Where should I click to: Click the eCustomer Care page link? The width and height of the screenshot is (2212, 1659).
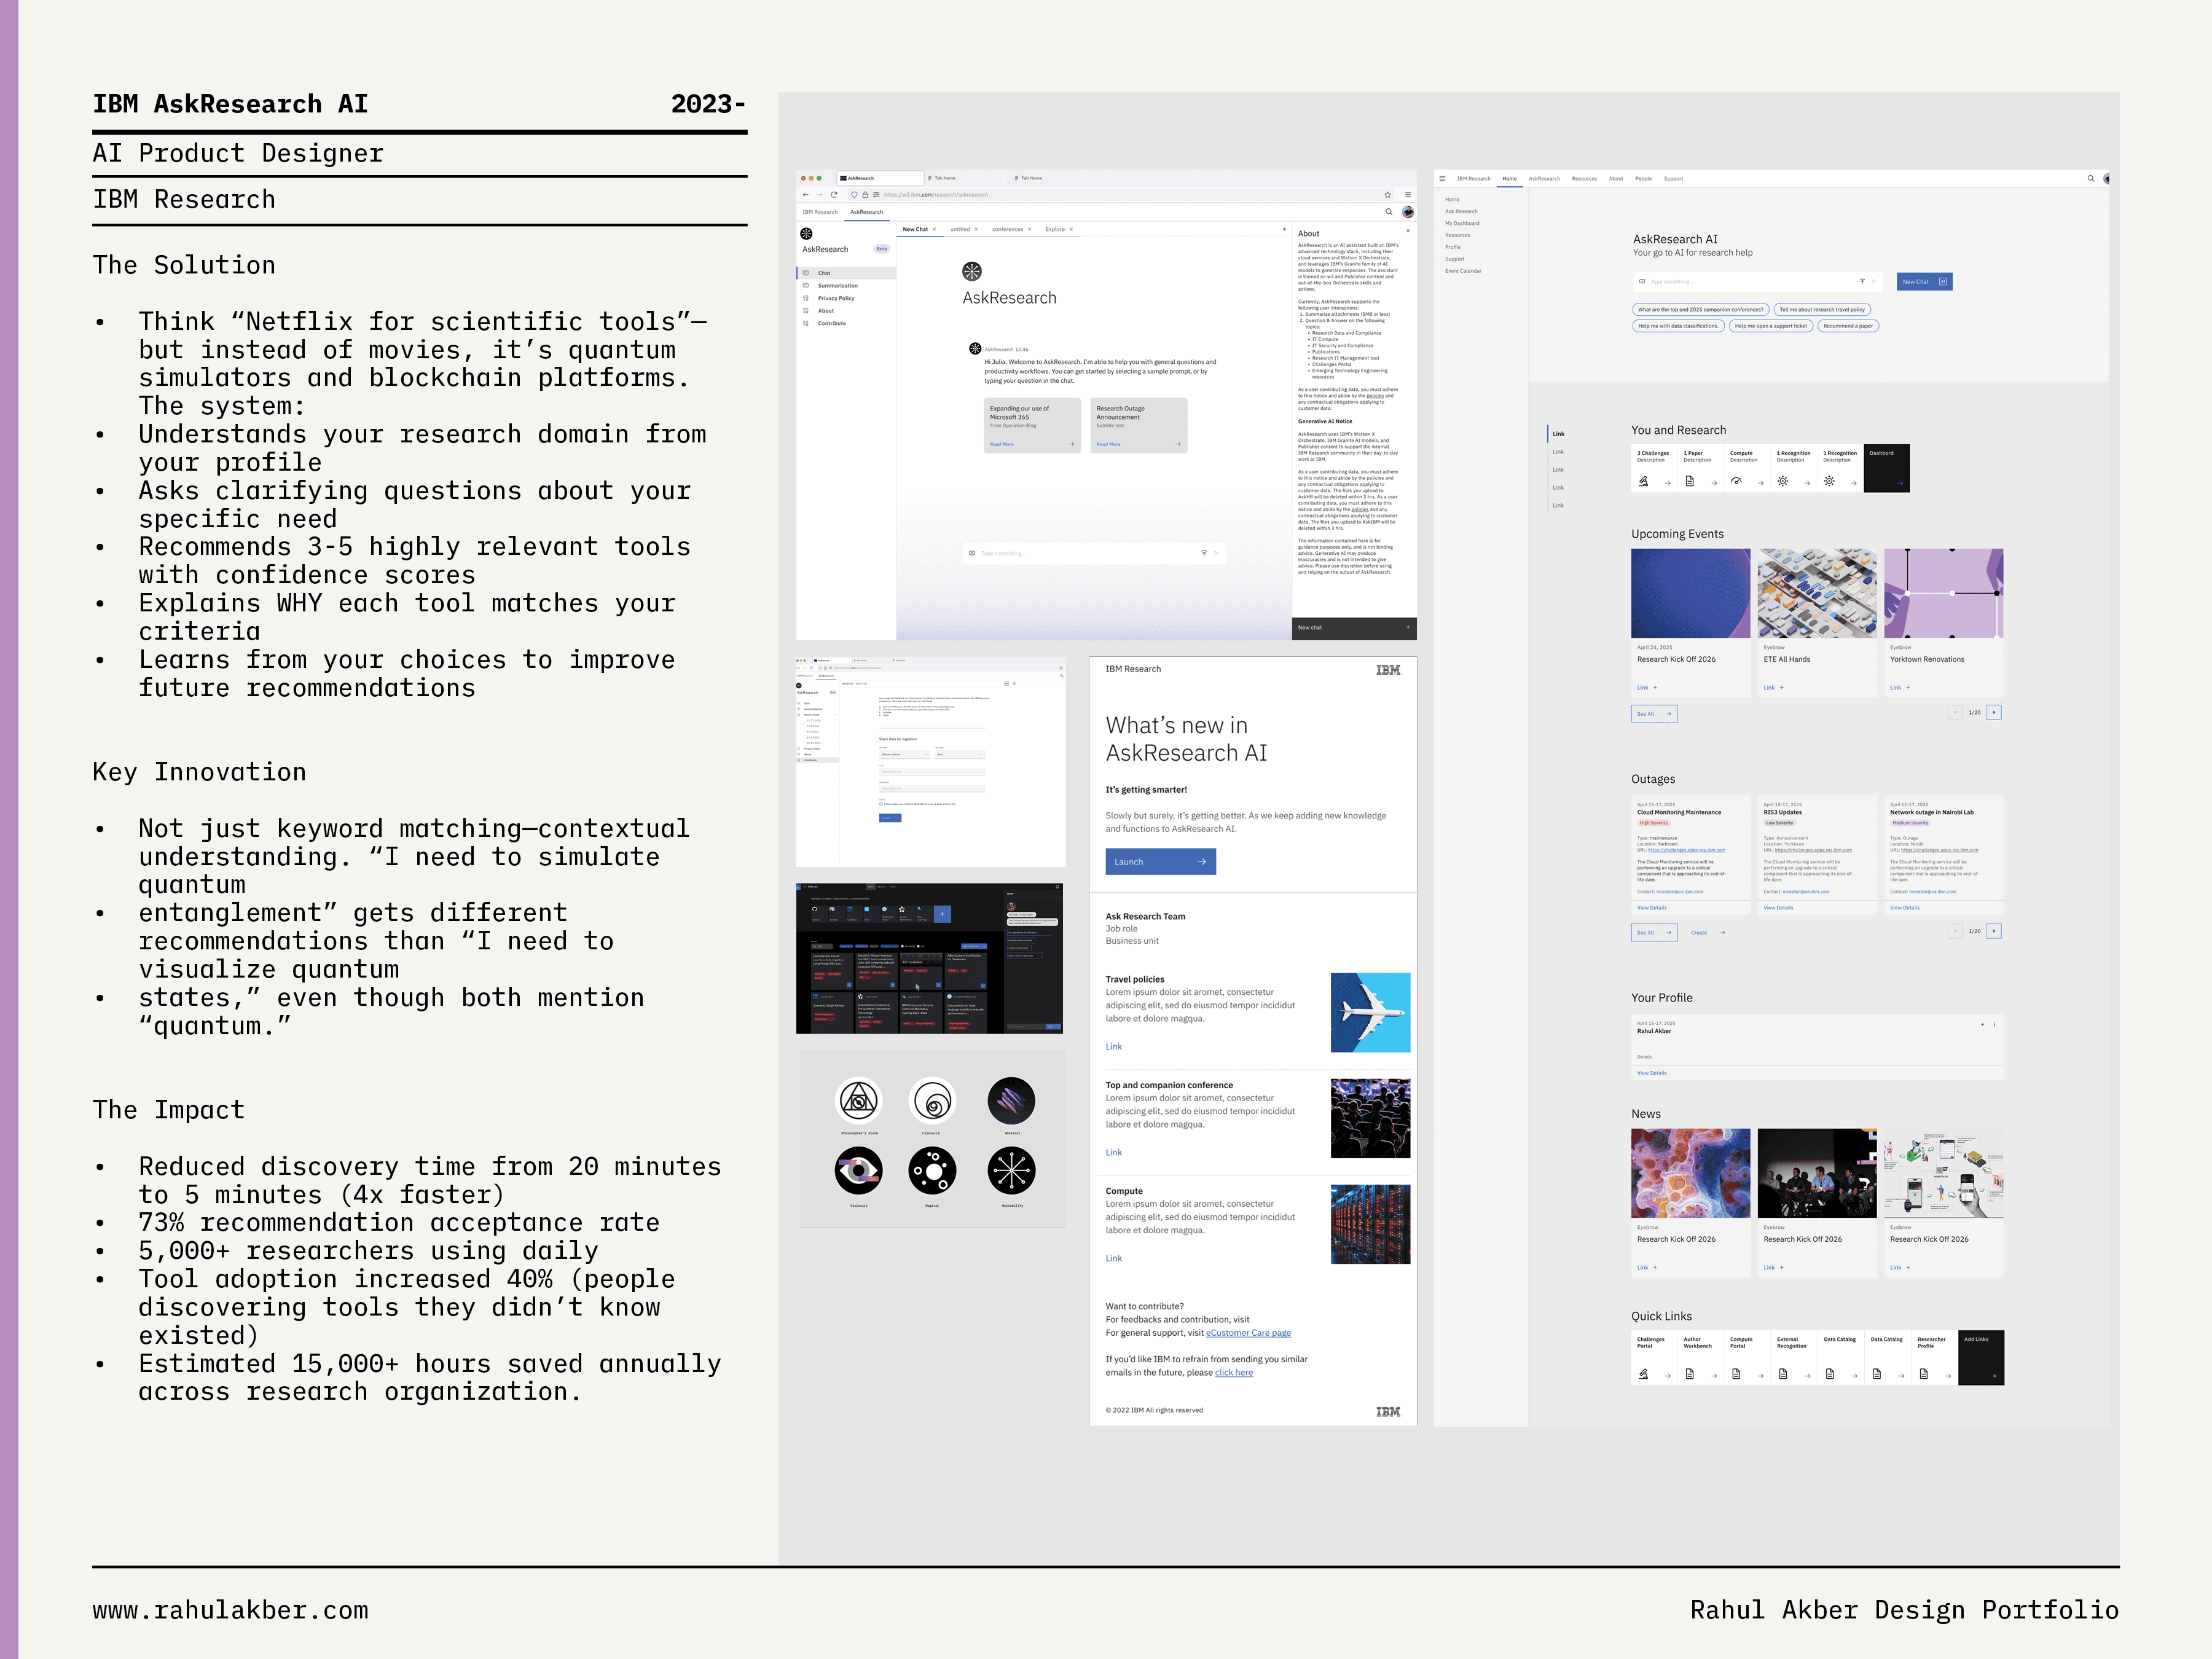tap(1248, 1333)
